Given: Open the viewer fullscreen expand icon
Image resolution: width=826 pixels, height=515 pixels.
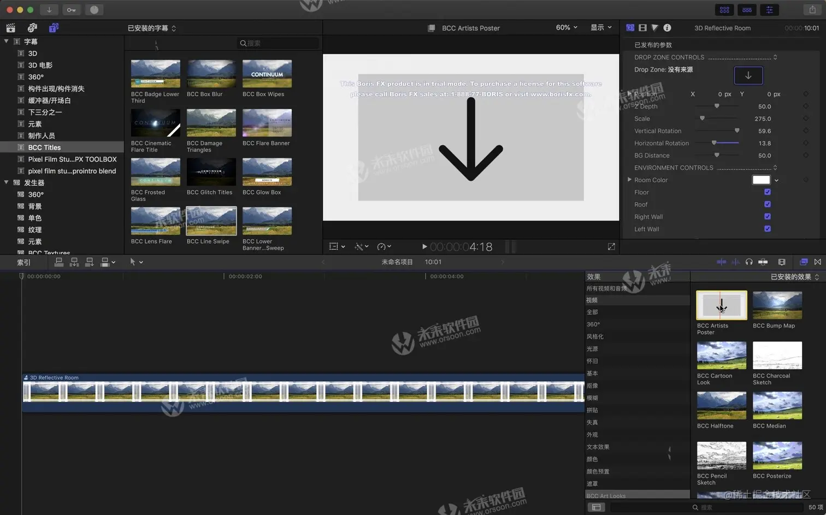Looking at the screenshot, I should (x=611, y=247).
